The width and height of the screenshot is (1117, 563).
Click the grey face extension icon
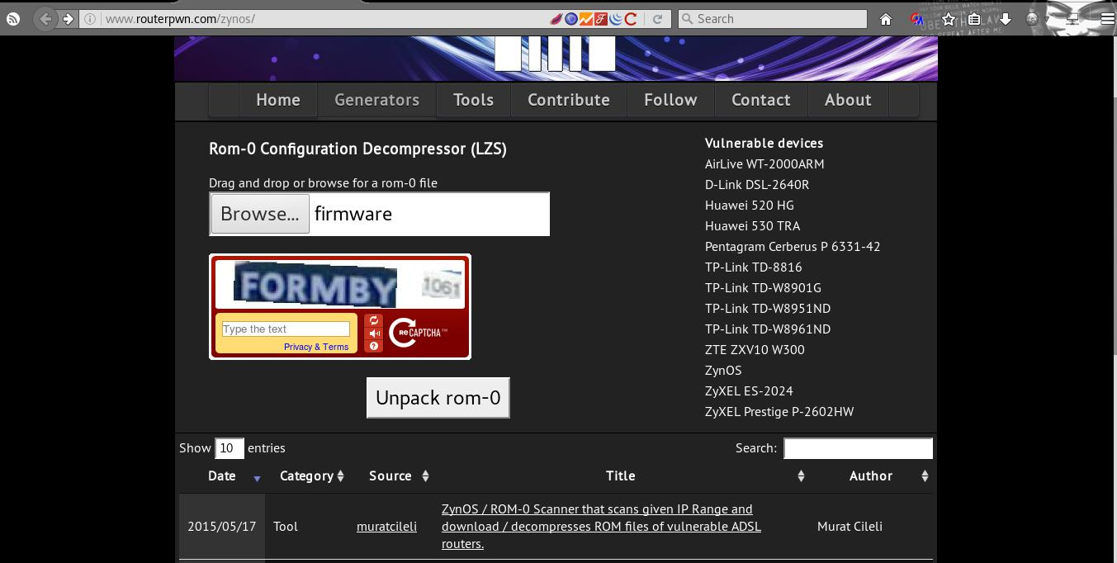(x=1032, y=18)
